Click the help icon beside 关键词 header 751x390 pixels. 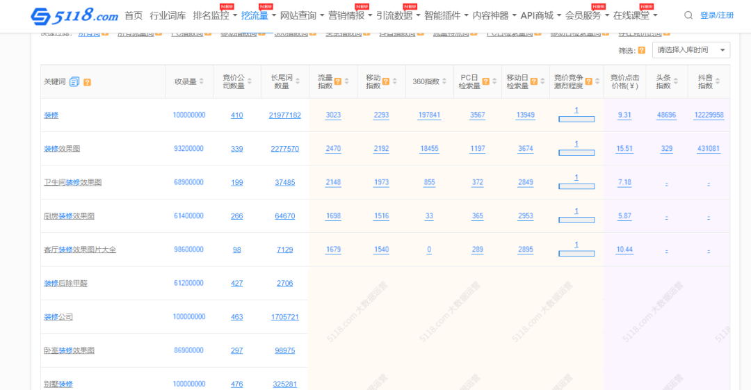[x=87, y=82]
